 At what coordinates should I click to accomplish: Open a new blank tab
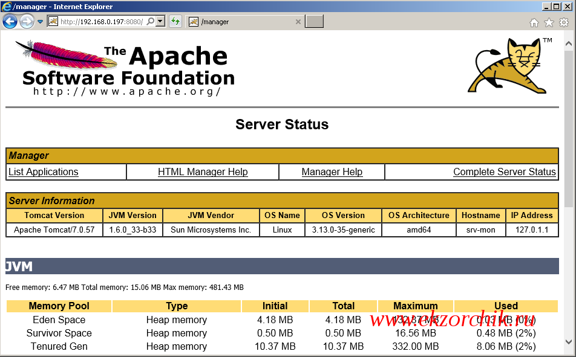[315, 22]
